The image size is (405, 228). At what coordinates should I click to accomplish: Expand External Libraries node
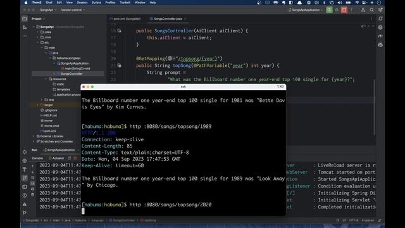tap(34, 136)
